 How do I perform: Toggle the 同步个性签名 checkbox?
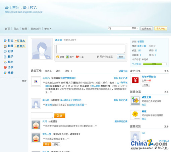coord(98,57)
